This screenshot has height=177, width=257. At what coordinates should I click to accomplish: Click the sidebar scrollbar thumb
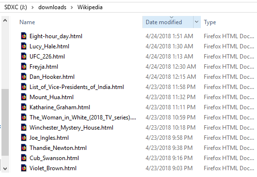click(x=5, y=122)
